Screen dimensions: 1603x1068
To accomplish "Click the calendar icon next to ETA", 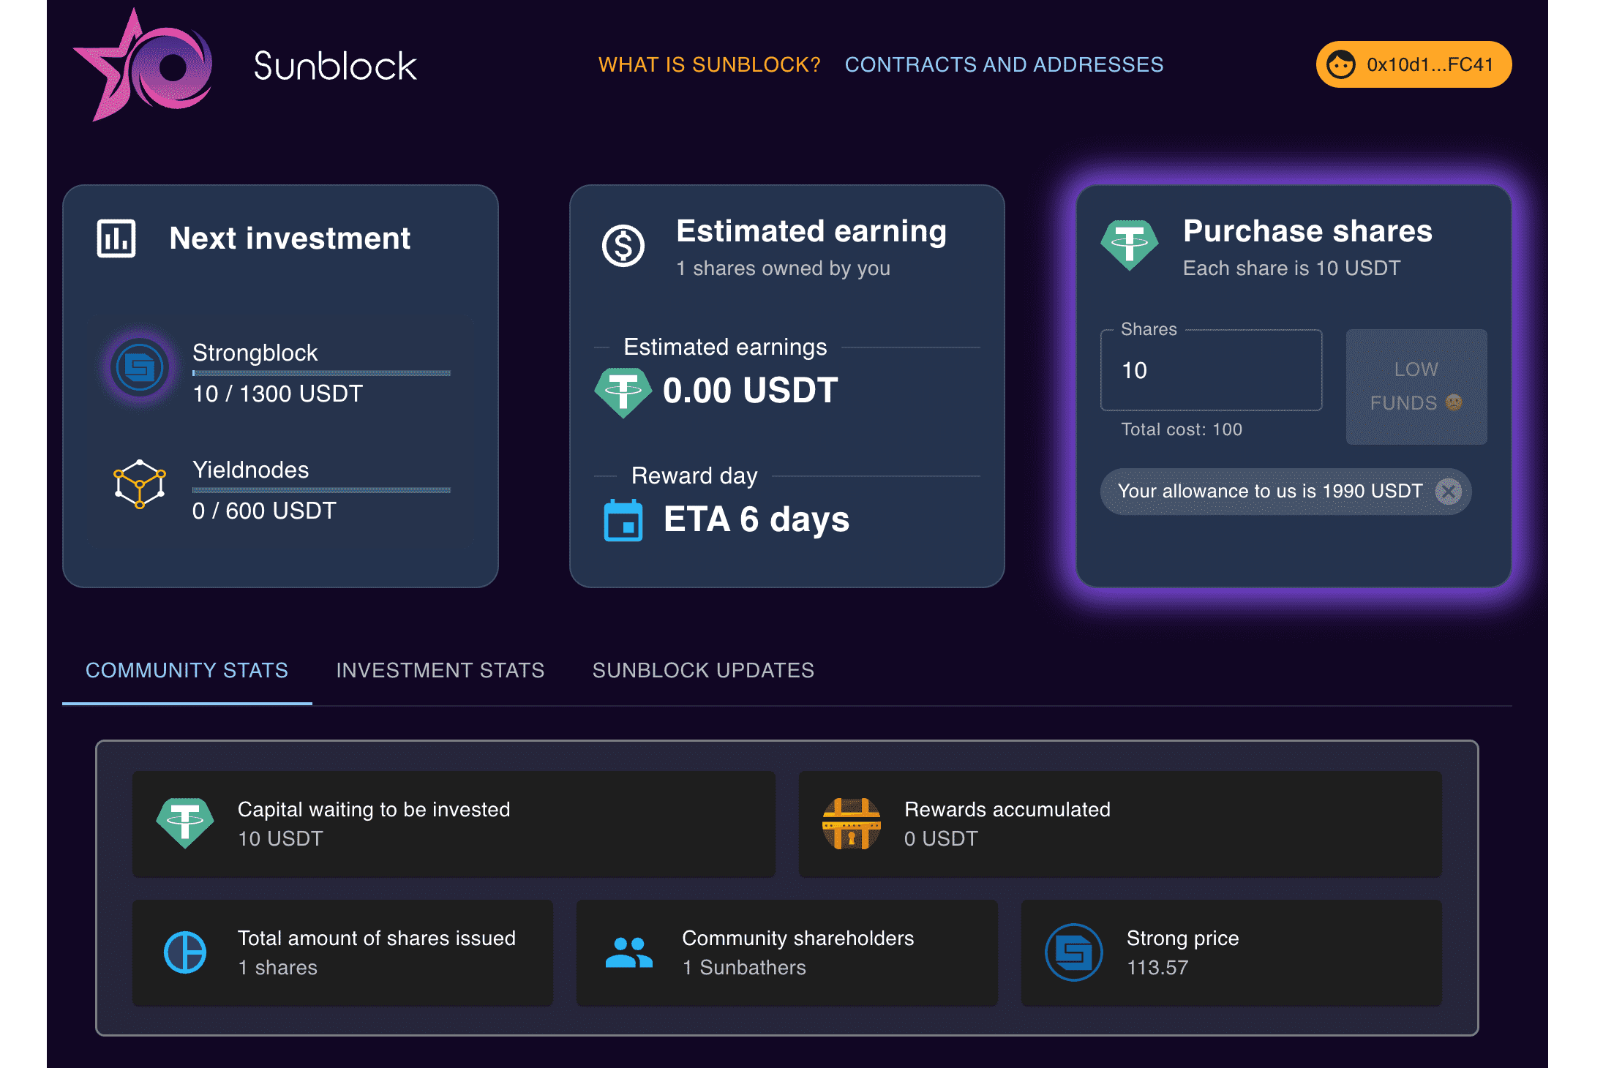I will pos(623,519).
